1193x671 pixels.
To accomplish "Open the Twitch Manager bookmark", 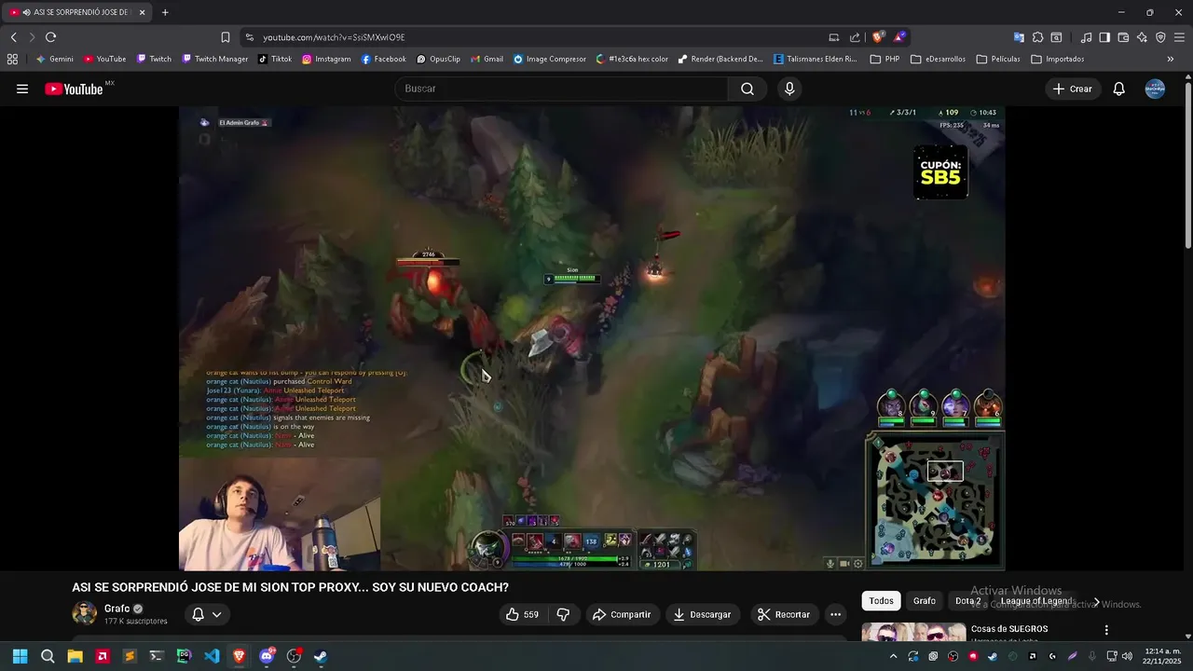I will point(215,59).
